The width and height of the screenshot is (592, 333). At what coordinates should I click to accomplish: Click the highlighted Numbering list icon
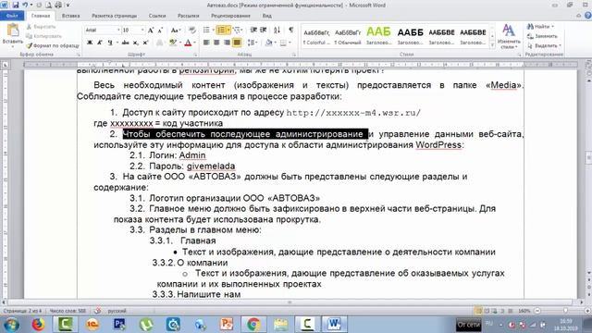222,30
